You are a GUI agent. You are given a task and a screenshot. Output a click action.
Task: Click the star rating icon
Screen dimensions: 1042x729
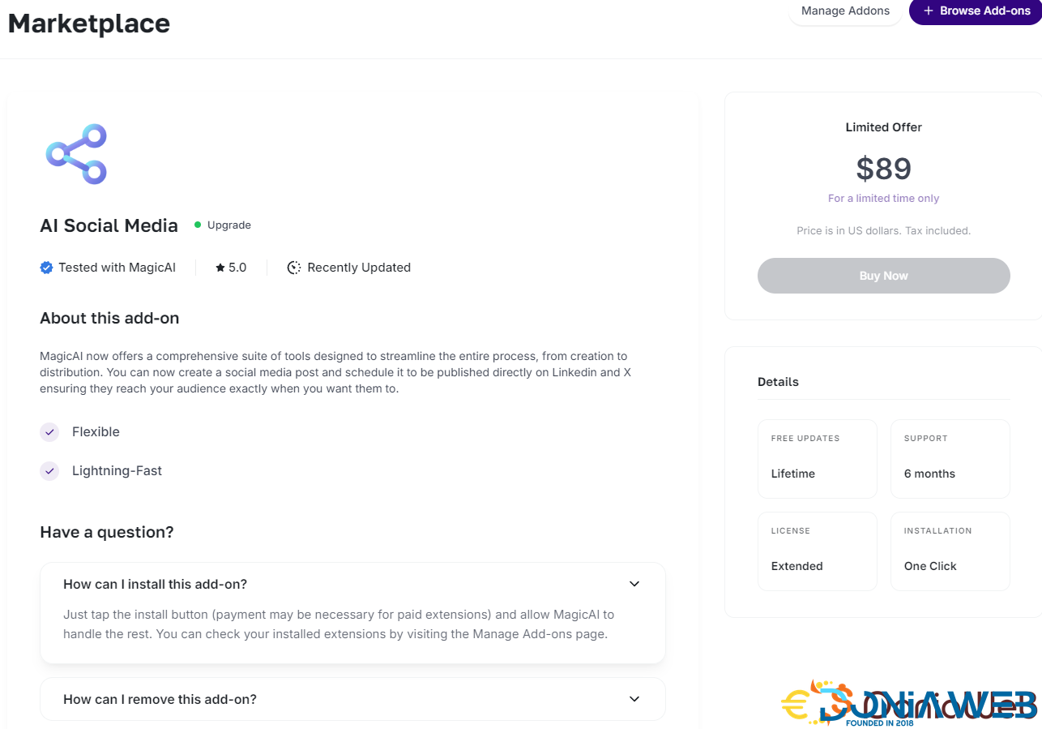click(x=220, y=268)
